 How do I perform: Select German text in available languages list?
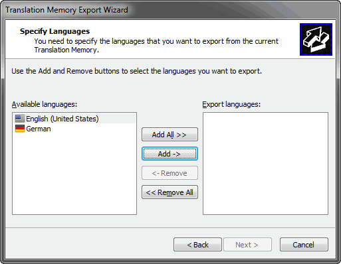click(x=39, y=129)
